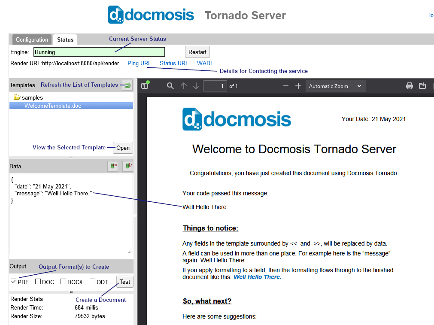Click the Docmosis logo in page header
Viewport: 434px width, 325px height.
tap(151, 15)
